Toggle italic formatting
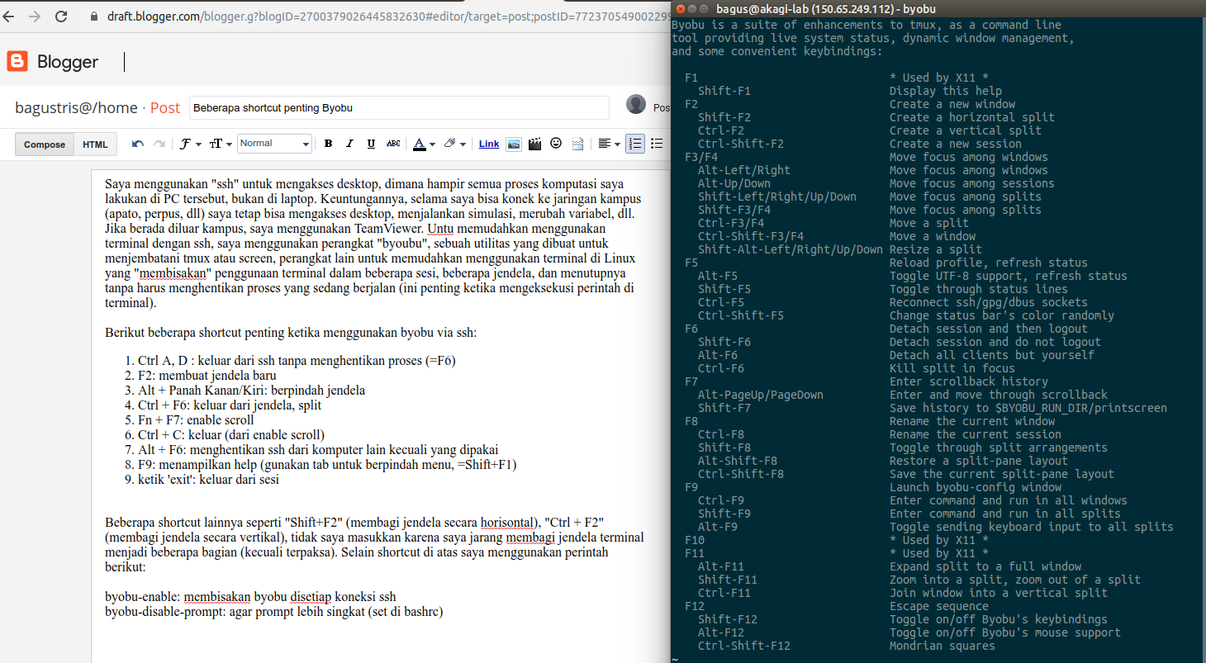 (349, 144)
